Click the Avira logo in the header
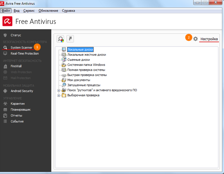The width and height of the screenshot is (224, 174). (x=7, y=21)
